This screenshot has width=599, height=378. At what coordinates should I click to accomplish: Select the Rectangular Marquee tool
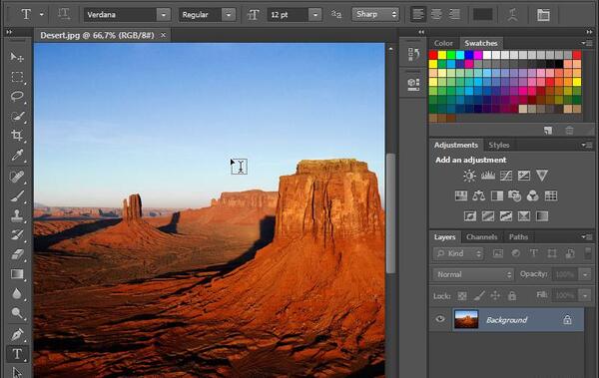(x=17, y=77)
